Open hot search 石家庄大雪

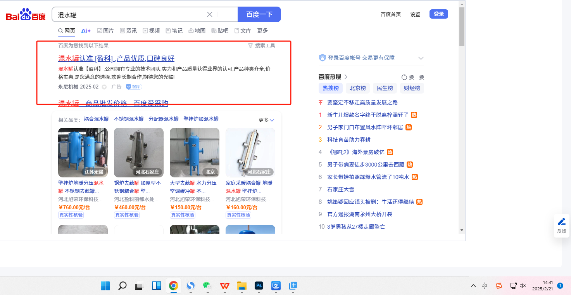coord(341,189)
